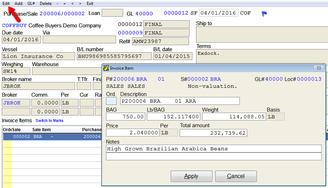Click purchase number 200006 in header
This screenshot has width=328, height=188.
point(50,14)
